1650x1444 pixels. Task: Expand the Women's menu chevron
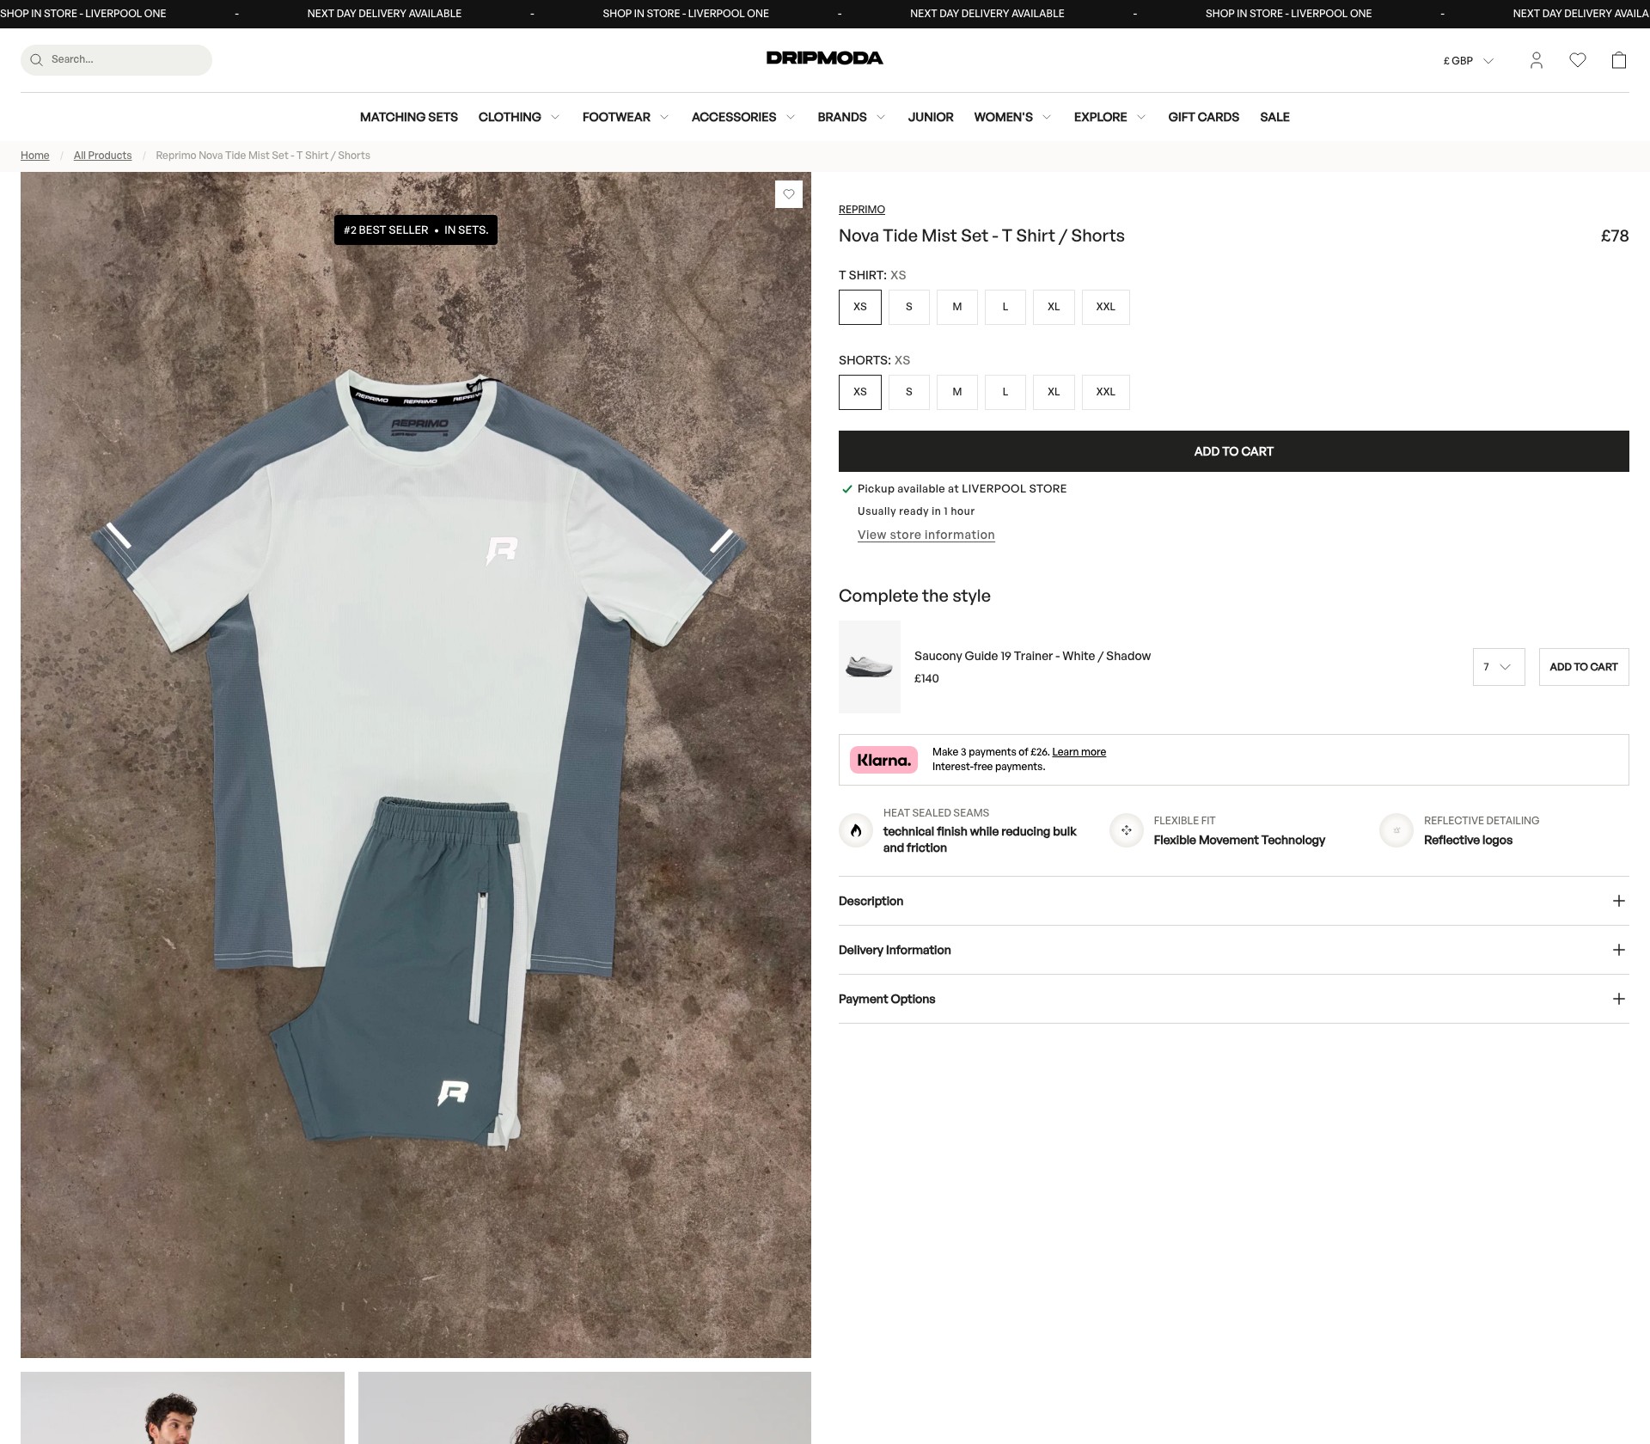[x=1047, y=118]
